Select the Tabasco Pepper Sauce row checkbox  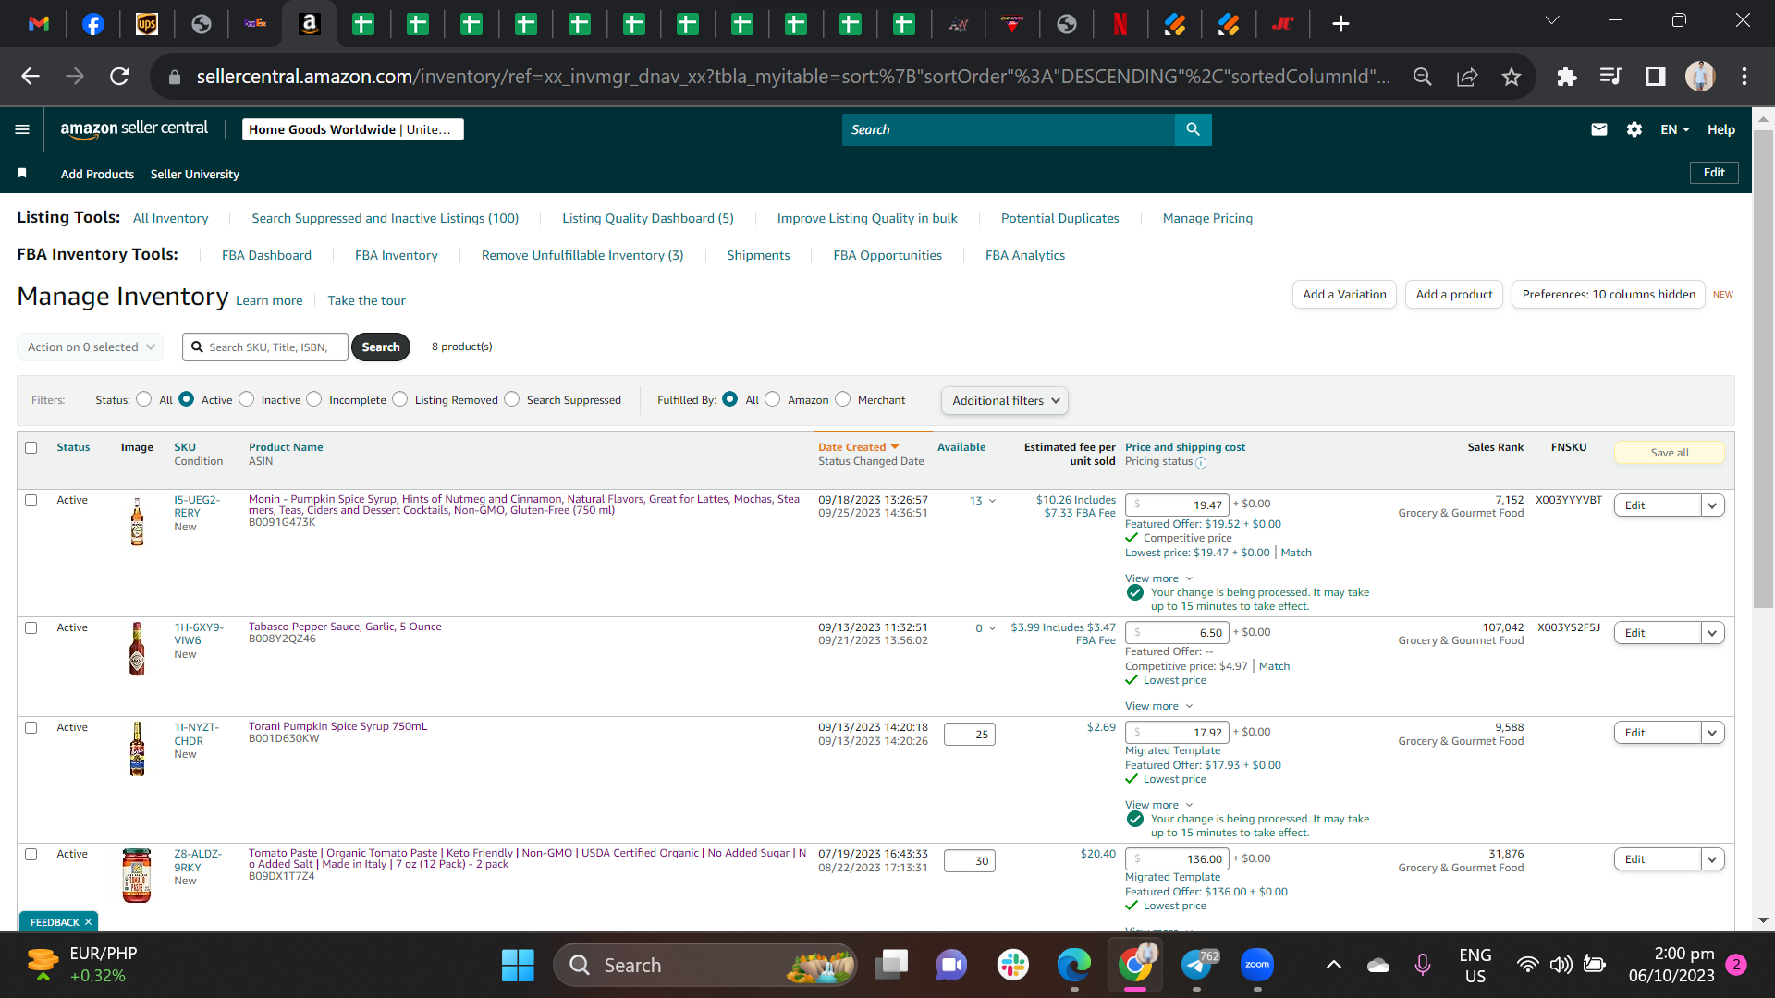[x=31, y=628]
